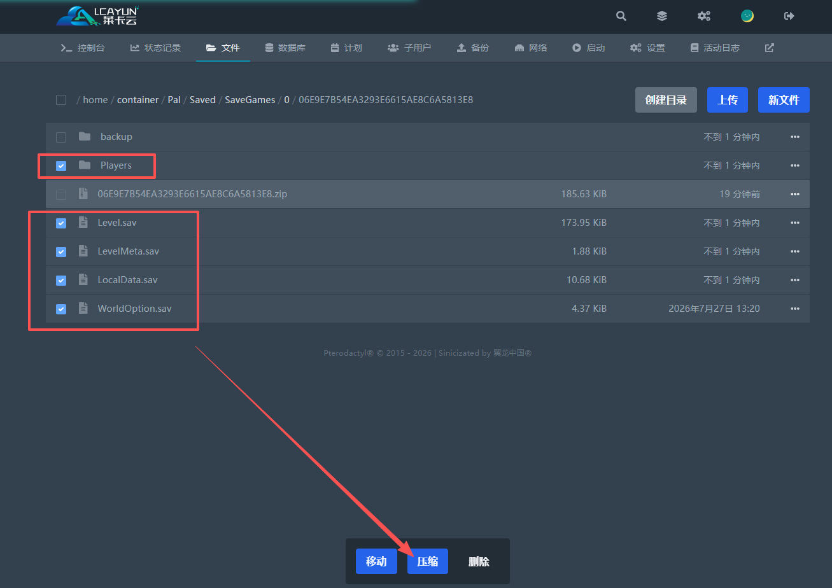832x588 pixels.
Task: Click the 压缩 button
Action: point(428,561)
